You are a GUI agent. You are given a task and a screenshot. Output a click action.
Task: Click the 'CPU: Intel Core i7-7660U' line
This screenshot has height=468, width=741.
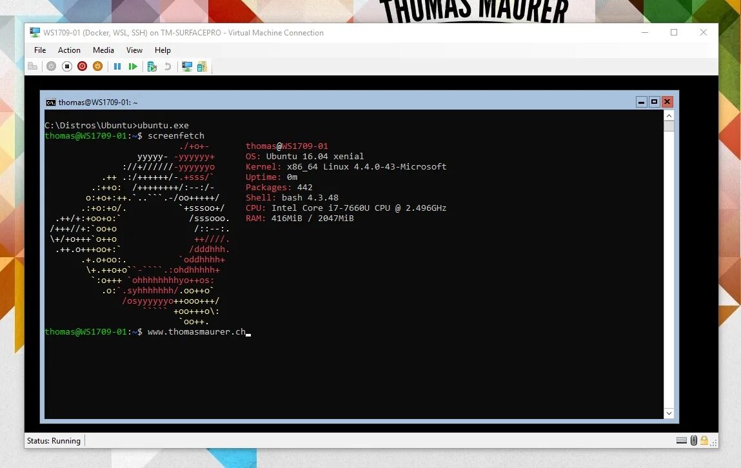point(346,208)
